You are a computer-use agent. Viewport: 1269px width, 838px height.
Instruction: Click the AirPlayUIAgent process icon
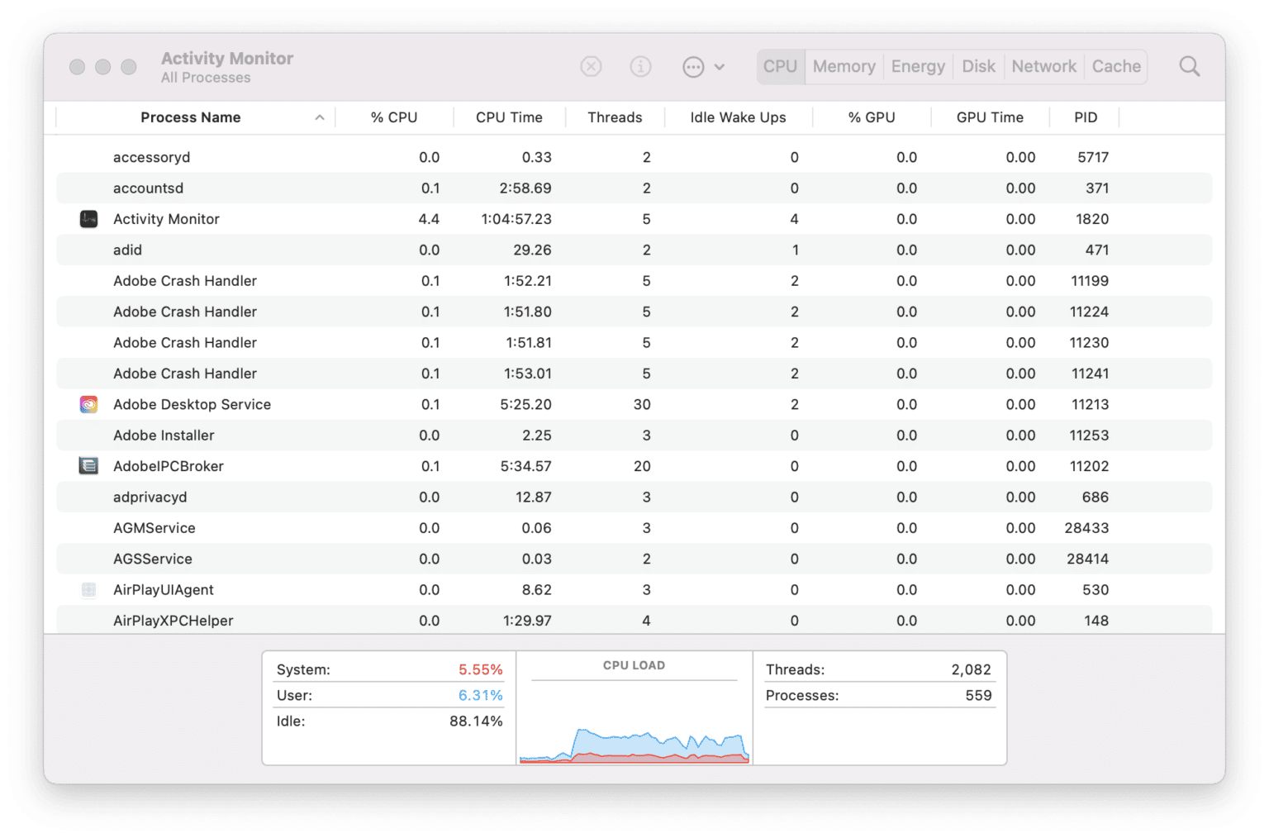pos(88,590)
